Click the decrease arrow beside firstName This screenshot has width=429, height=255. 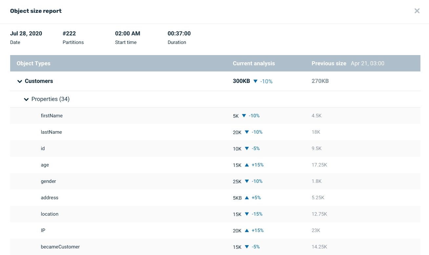tap(244, 116)
